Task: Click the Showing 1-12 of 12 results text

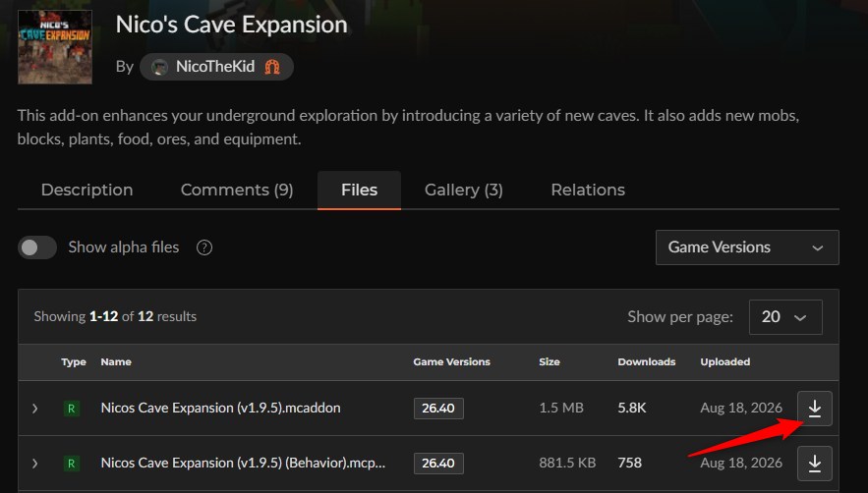Action: tap(115, 316)
